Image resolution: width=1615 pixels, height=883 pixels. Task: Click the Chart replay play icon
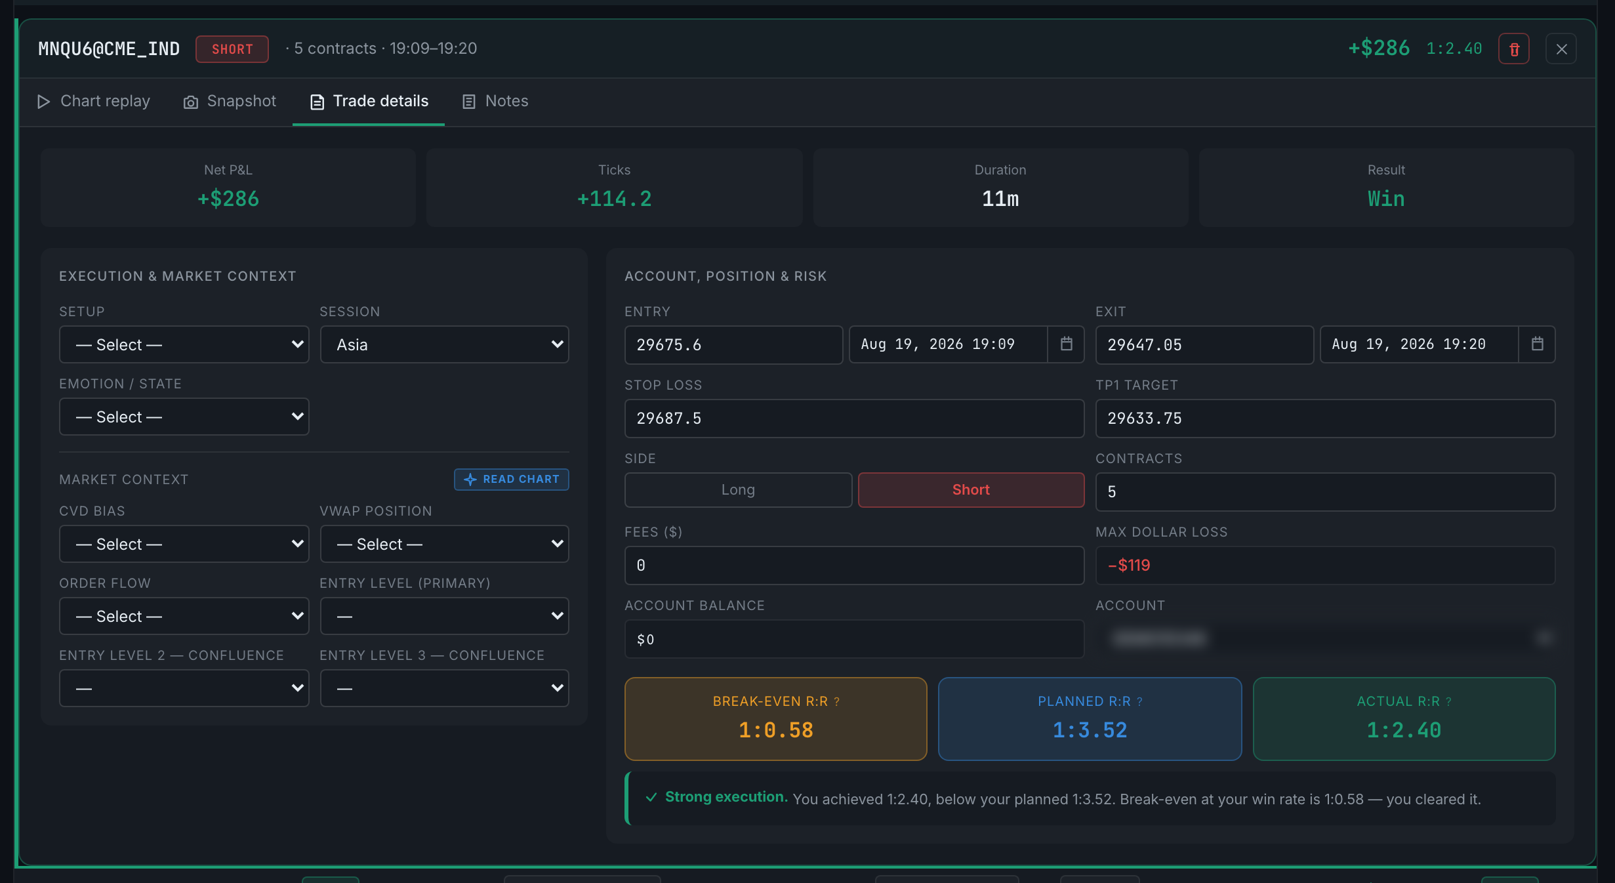43,102
